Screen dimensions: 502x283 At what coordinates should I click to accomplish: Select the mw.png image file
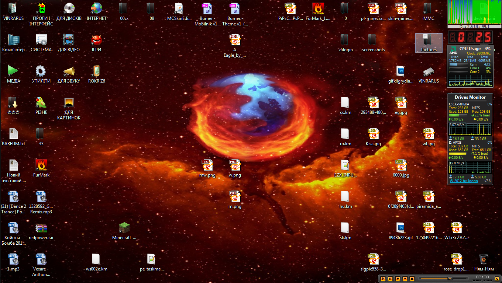(207, 168)
